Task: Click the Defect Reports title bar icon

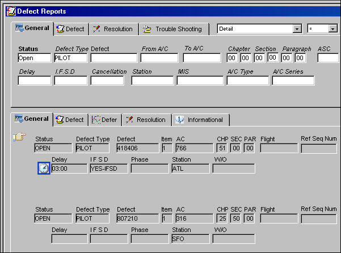Action: pos(11,11)
